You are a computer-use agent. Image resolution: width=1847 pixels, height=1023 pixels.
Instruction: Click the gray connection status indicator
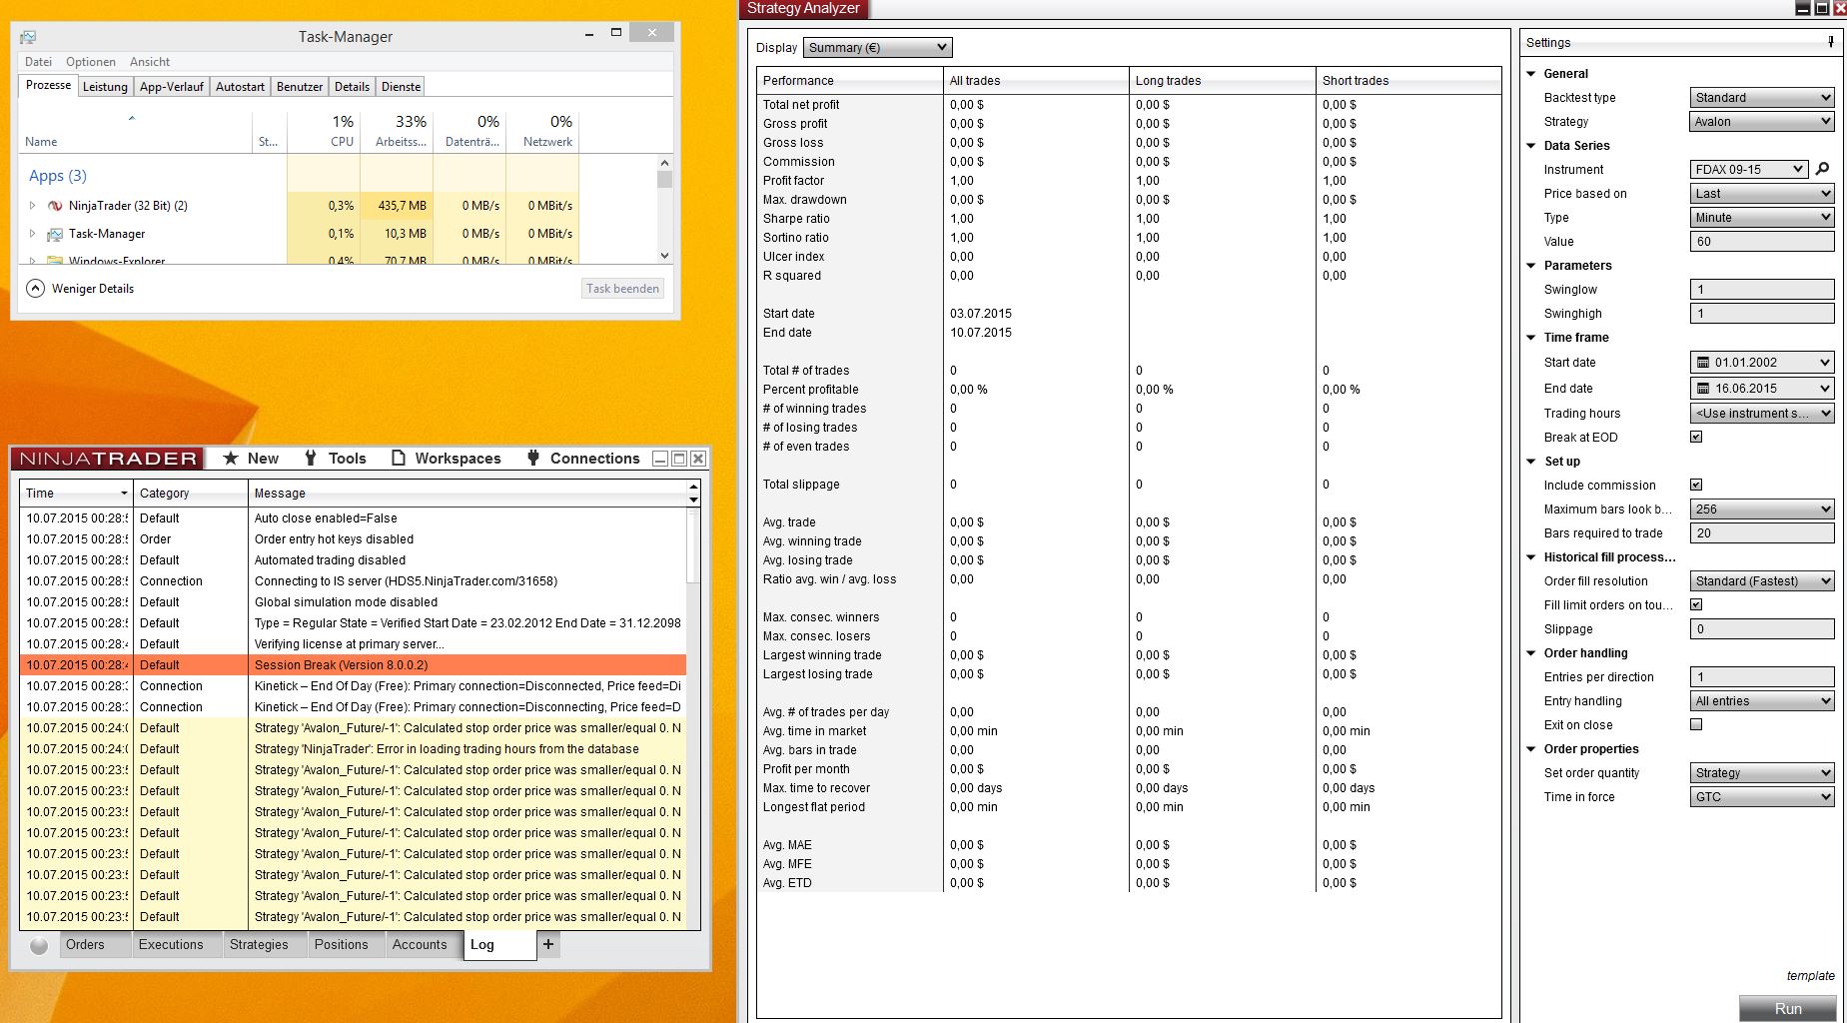click(x=39, y=945)
